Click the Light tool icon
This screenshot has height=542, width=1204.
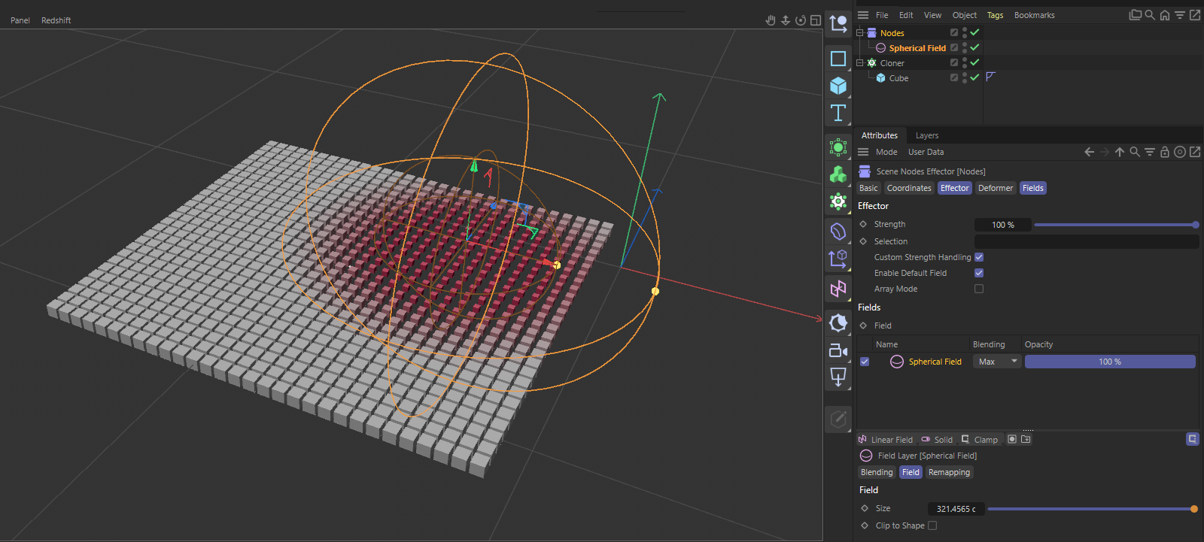click(838, 322)
